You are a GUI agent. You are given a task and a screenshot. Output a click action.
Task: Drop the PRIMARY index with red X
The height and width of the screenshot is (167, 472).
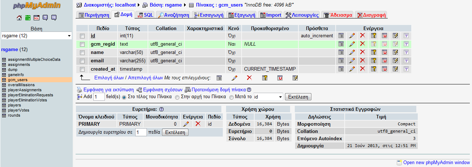click(x=198, y=124)
